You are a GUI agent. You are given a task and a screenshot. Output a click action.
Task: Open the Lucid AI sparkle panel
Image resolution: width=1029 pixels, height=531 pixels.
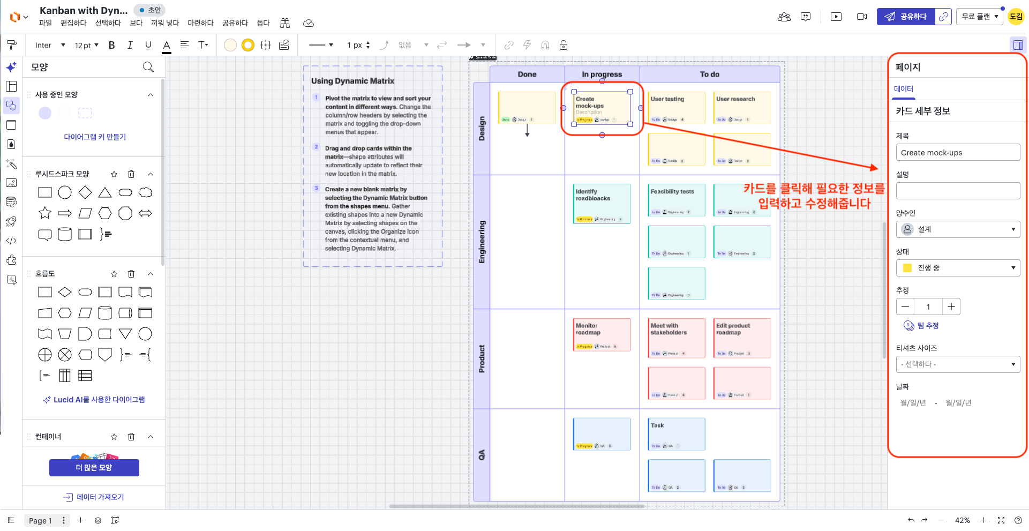pos(11,67)
